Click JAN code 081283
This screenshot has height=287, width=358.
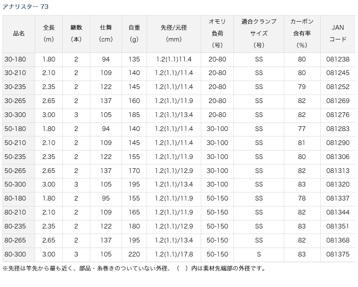(338, 129)
